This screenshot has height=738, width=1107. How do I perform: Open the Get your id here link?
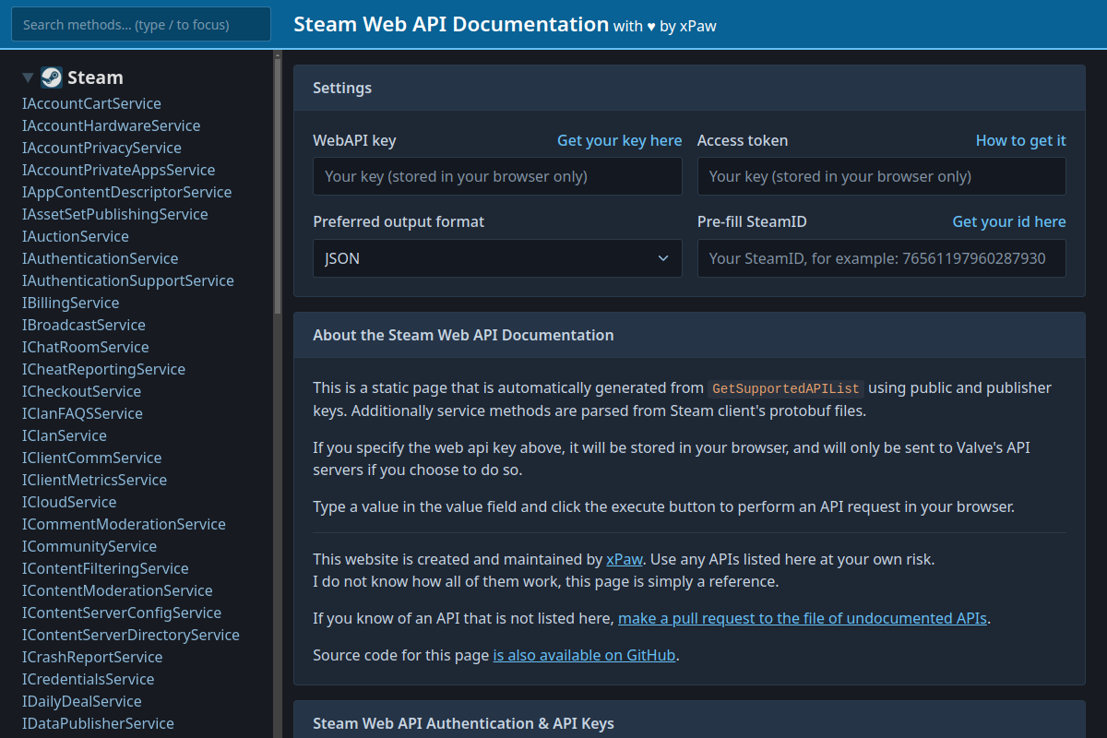pyautogui.click(x=1009, y=221)
